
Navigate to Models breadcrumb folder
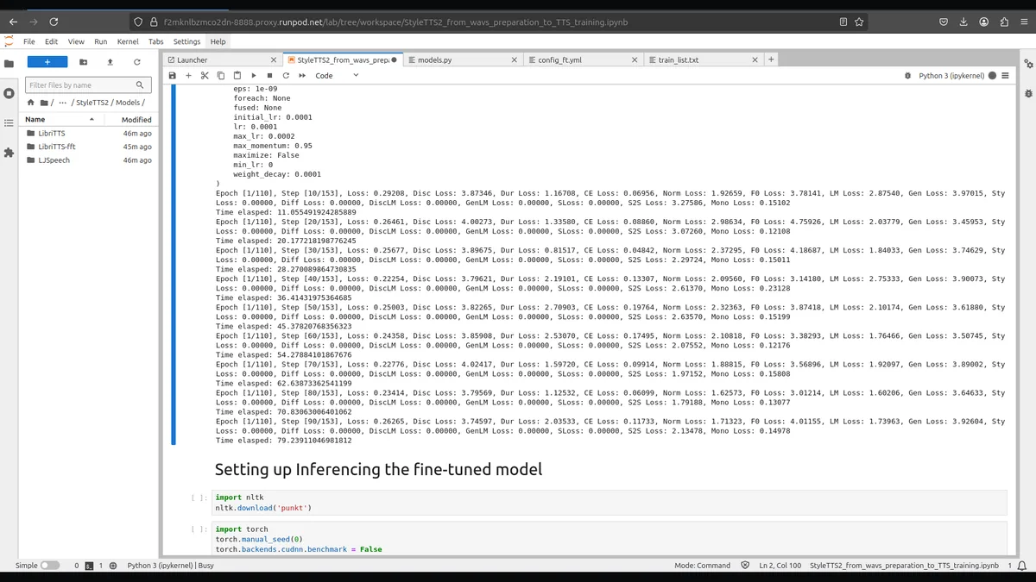click(x=127, y=103)
